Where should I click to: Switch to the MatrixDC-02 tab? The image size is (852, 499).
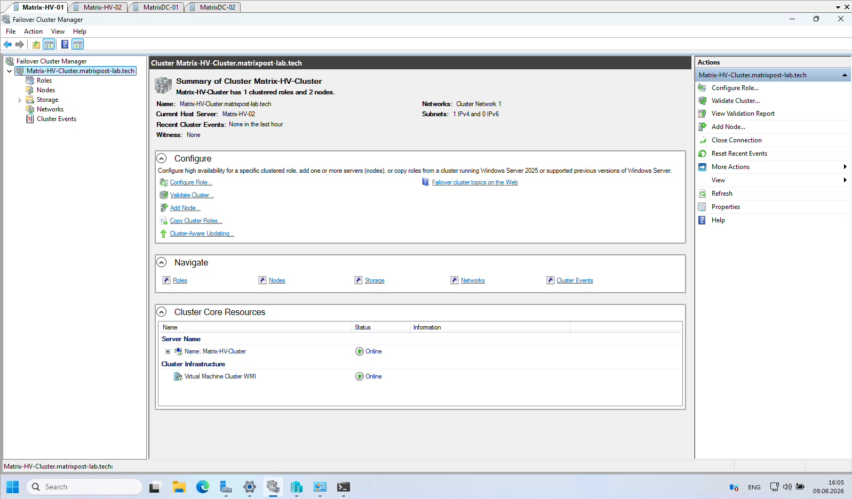tap(212, 7)
